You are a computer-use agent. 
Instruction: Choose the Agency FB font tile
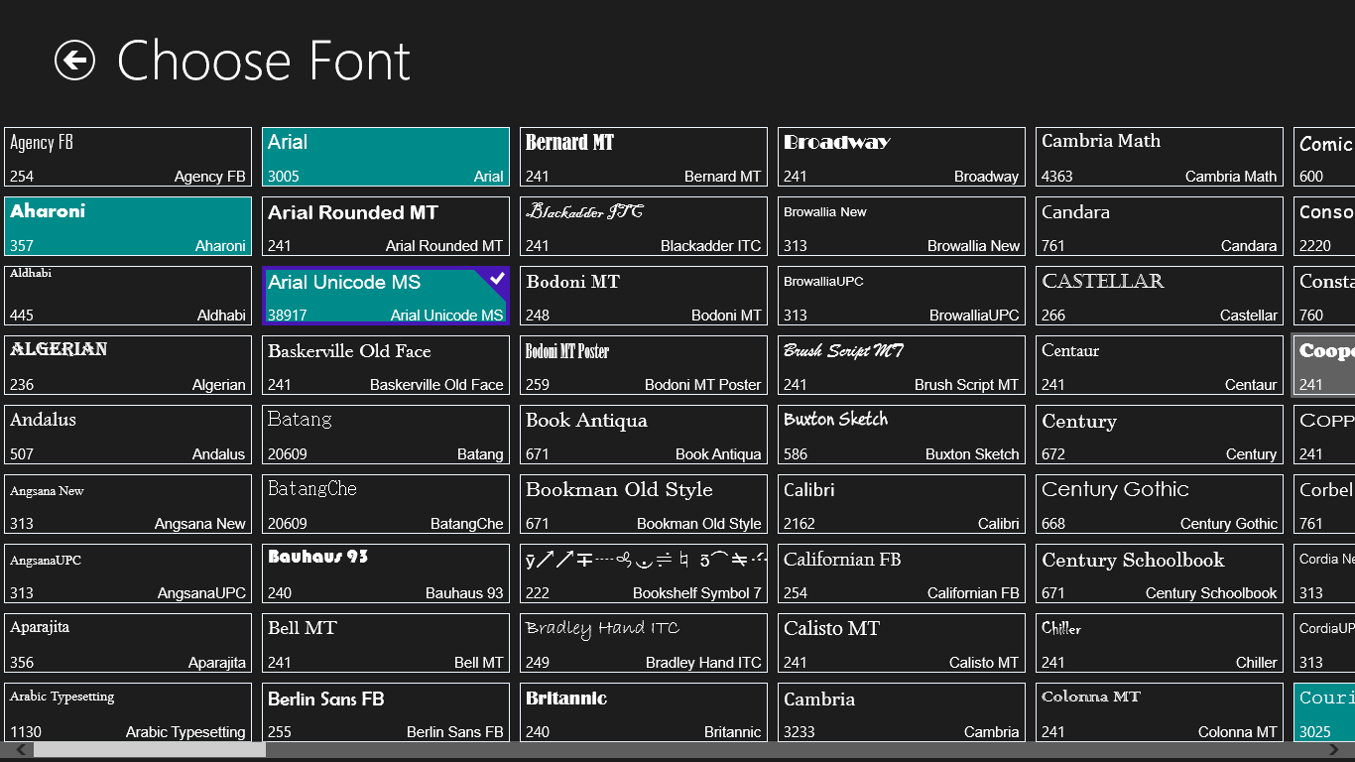click(128, 157)
